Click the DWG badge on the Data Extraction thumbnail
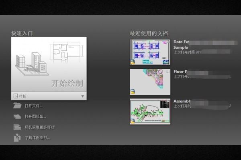 (x=133, y=62)
